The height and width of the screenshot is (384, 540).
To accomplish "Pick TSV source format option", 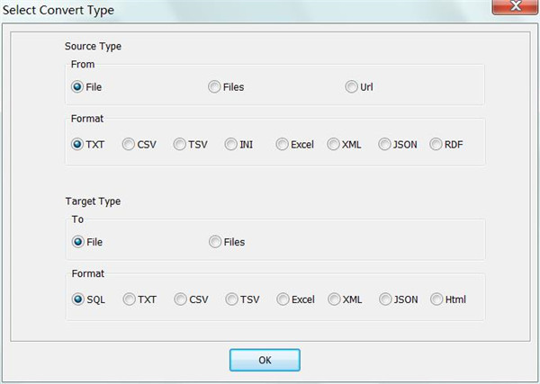I will click(180, 144).
